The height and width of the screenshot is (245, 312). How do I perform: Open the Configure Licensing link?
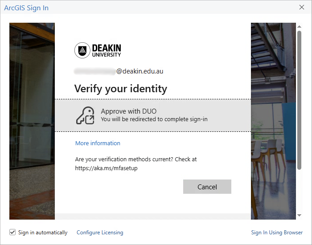(x=100, y=233)
